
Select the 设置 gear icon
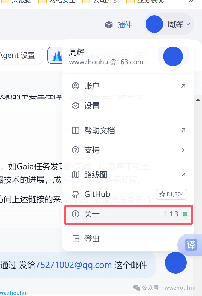click(x=76, y=106)
